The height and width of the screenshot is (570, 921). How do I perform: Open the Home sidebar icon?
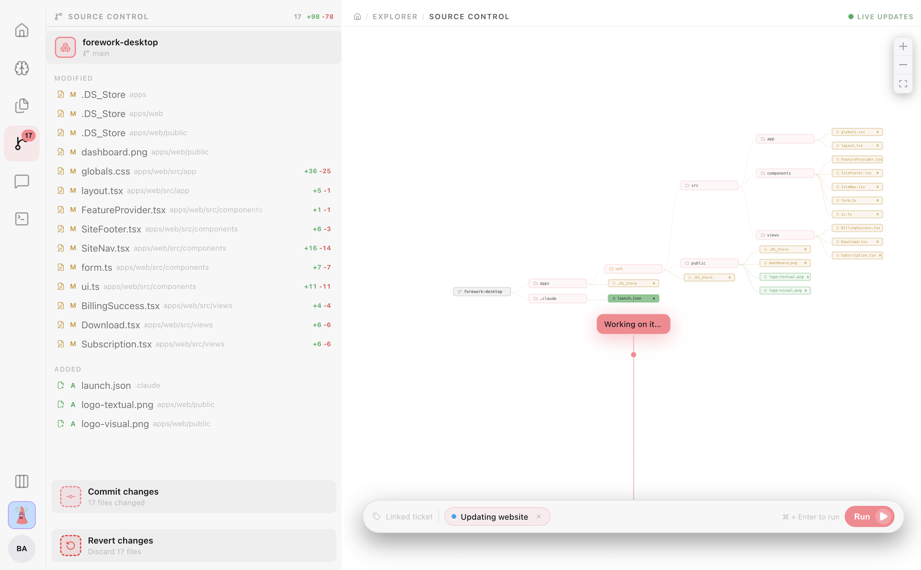21,30
